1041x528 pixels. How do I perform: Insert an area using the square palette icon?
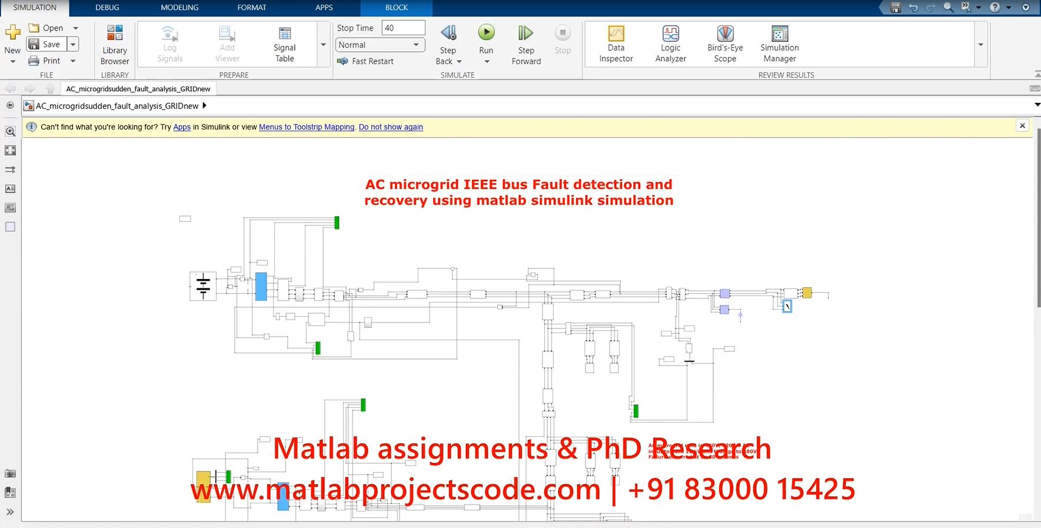(x=10, y=227)
